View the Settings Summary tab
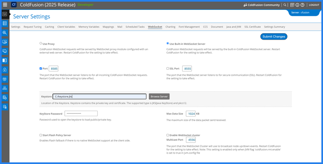Viewport: 323px width, 164px height. pyautogui.click(x=275, y=27)
